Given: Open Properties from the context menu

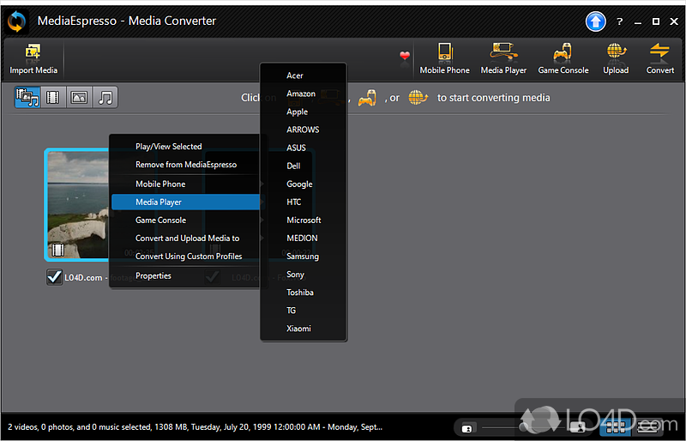Looking at the screenshot, I should [x=185, y=275].
